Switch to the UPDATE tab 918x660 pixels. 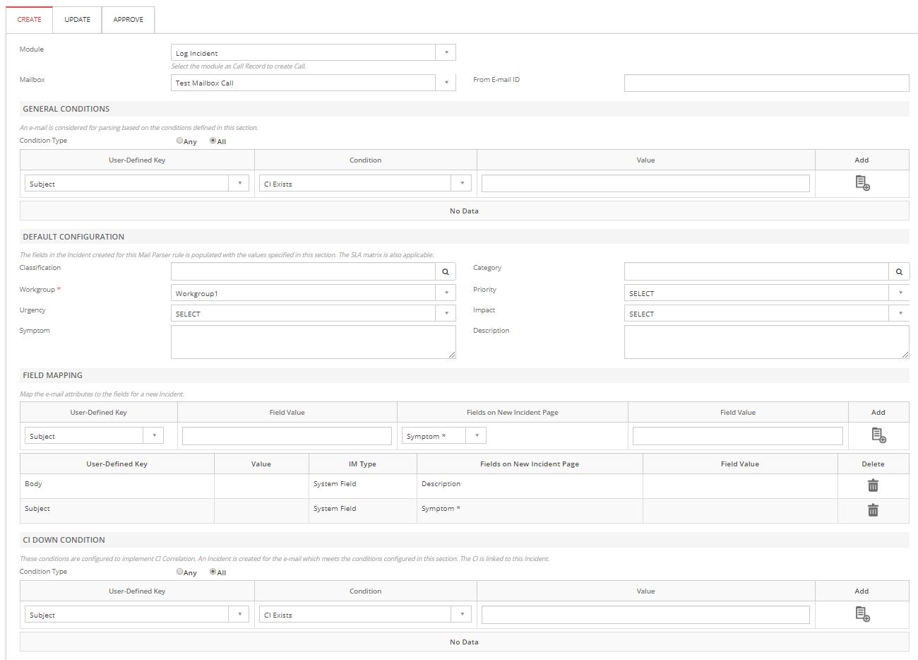pyautogui.click(x=78, y=20)
